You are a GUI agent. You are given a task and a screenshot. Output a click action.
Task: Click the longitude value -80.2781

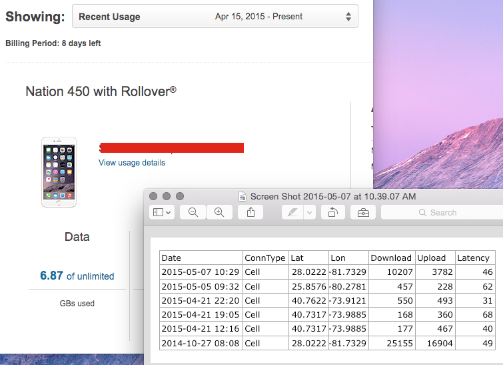tap(348, 286)
